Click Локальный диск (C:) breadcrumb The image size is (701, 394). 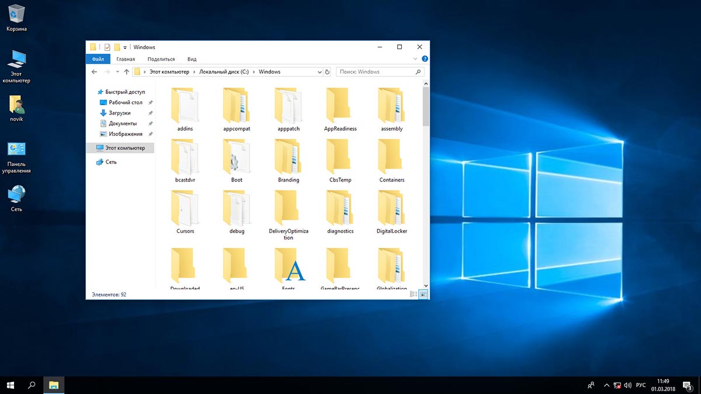pos(224,72)
